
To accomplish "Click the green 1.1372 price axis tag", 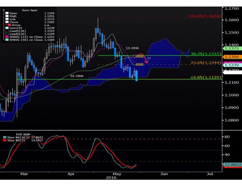I will pos(232,48).
